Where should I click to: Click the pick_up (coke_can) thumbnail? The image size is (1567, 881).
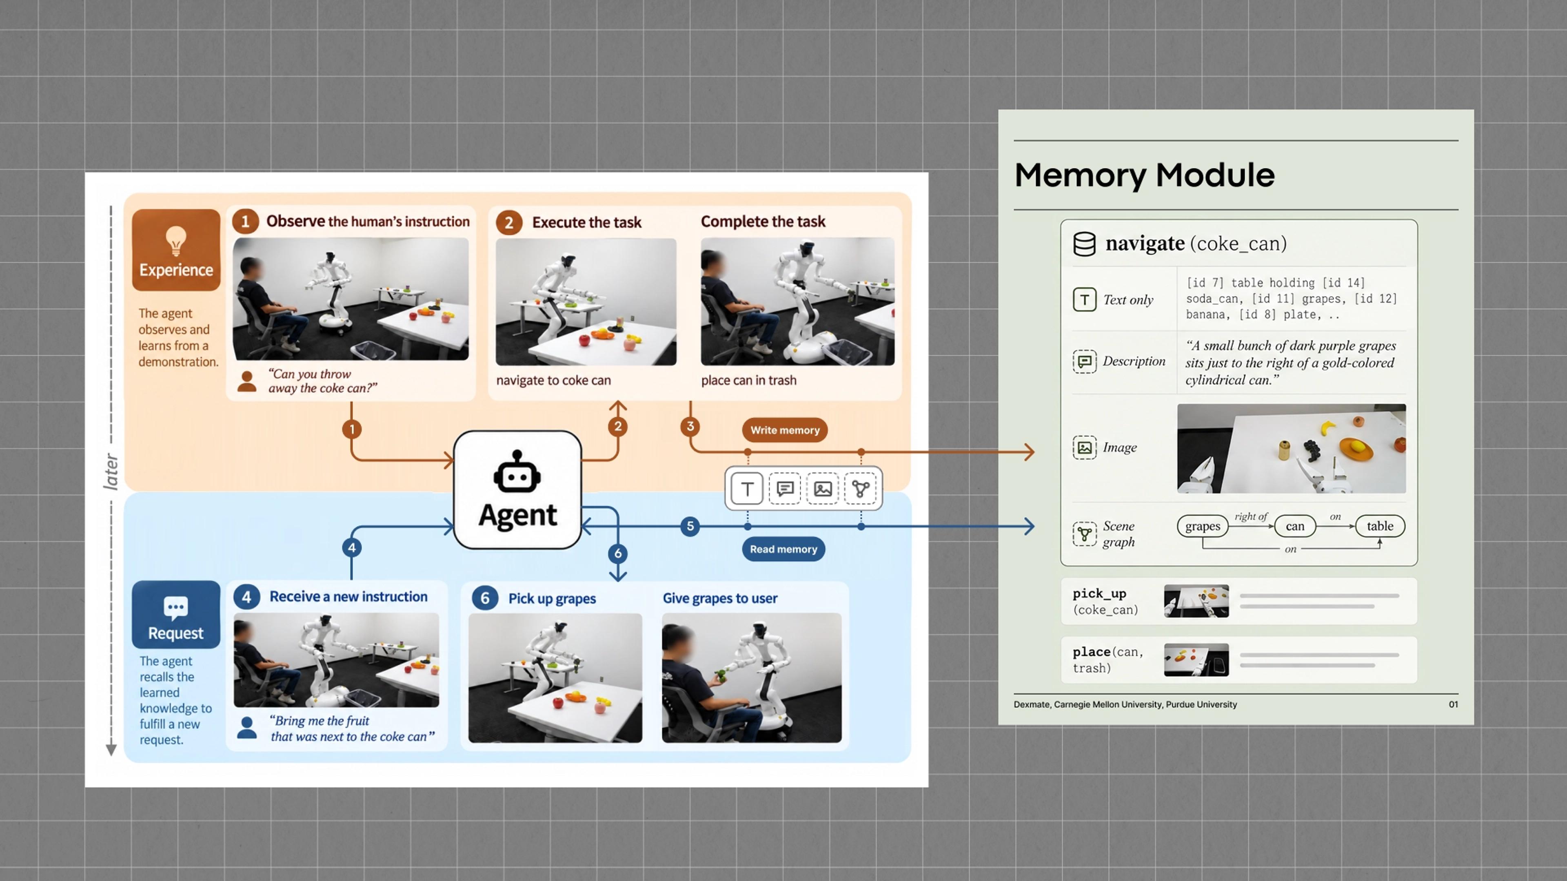coord(1196,601)
